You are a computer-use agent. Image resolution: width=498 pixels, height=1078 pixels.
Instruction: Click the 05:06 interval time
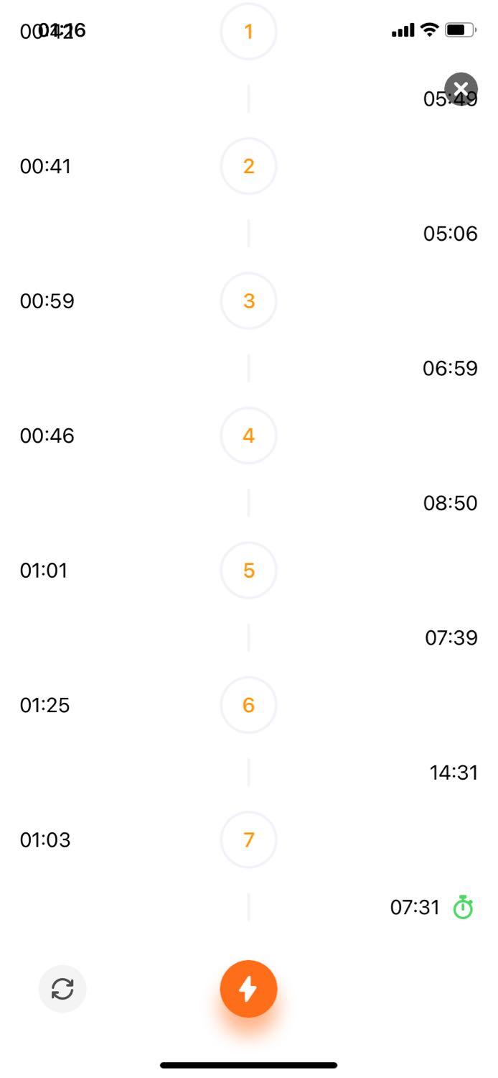(451, 234)
